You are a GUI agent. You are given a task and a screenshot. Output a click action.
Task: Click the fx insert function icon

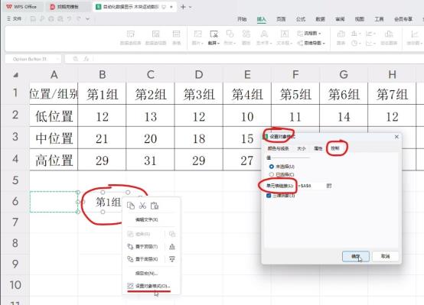(x=86, y=59)
